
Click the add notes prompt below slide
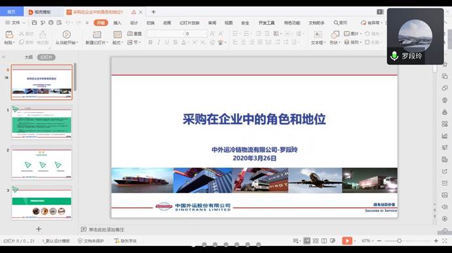tap(106, 230)
